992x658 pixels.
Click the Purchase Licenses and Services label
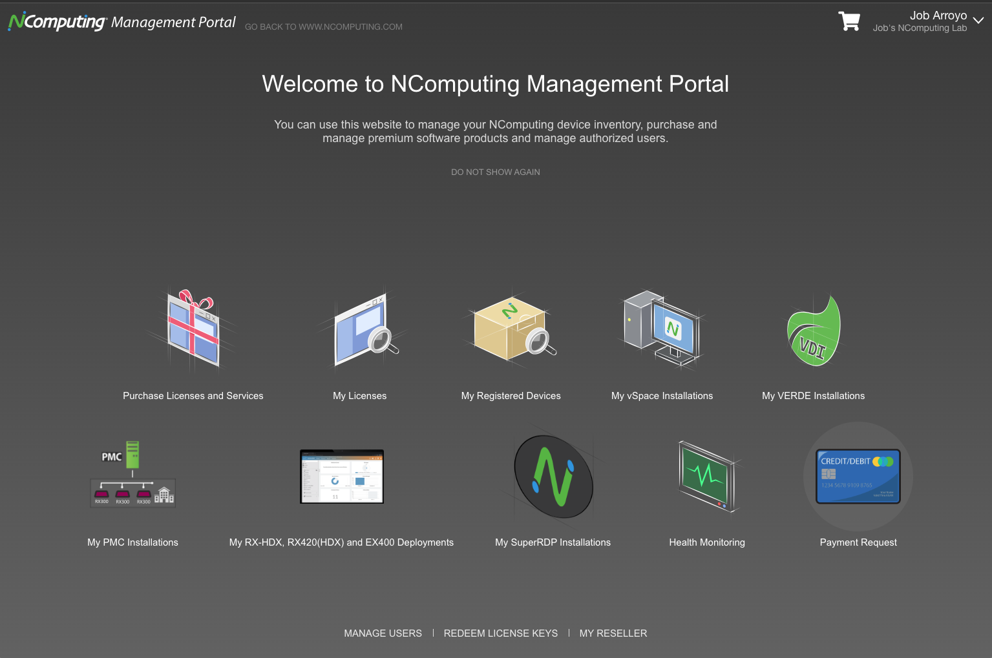pyautogui.click(x=193, y=396)
